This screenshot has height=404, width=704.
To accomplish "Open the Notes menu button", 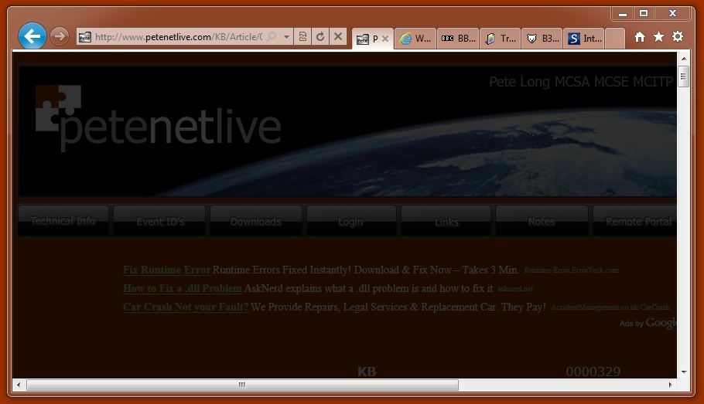I will click(542, 221).
